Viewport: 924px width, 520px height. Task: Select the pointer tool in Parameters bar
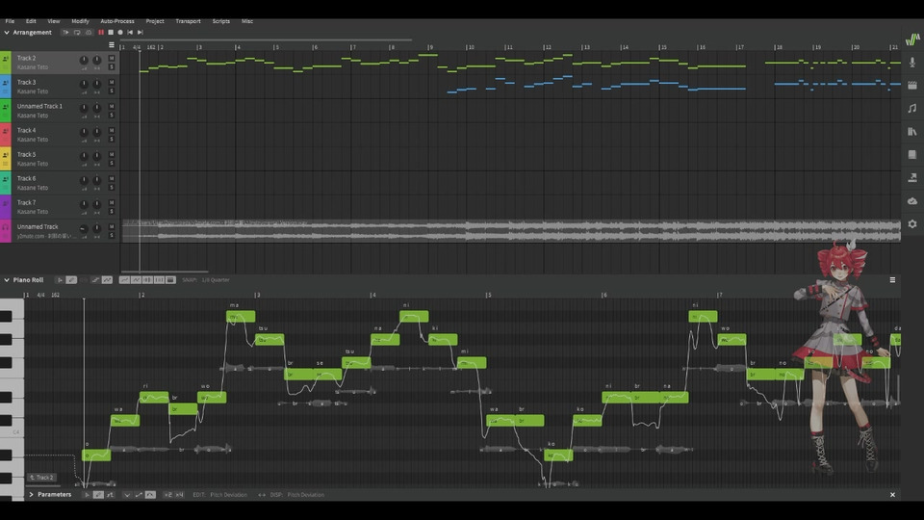(87, 495)
